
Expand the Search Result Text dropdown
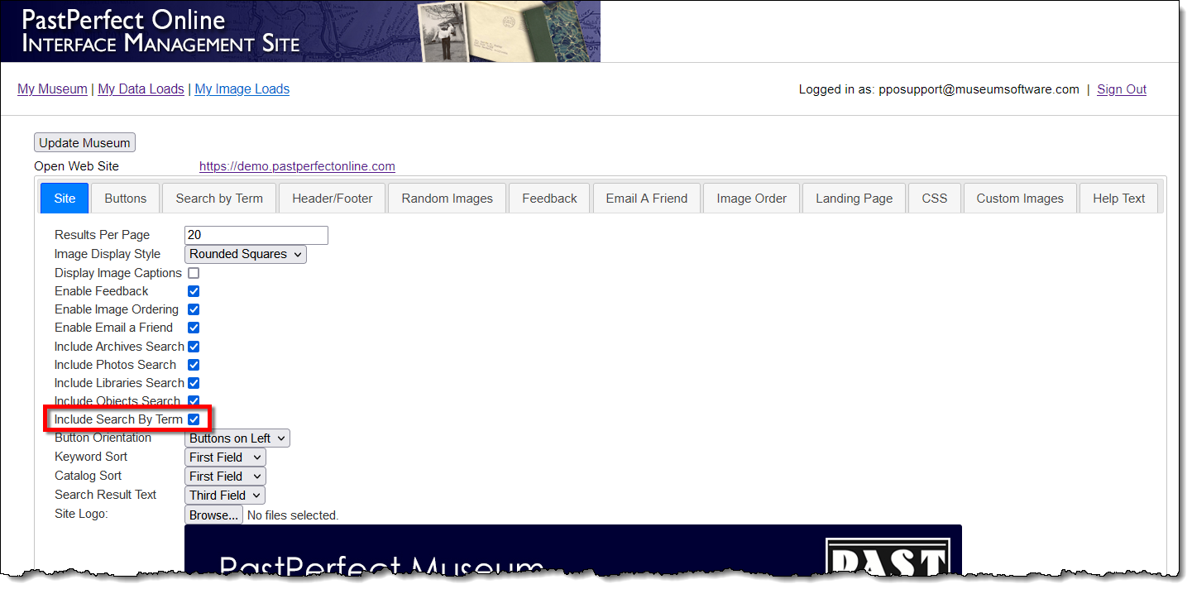tap(225, 496)
